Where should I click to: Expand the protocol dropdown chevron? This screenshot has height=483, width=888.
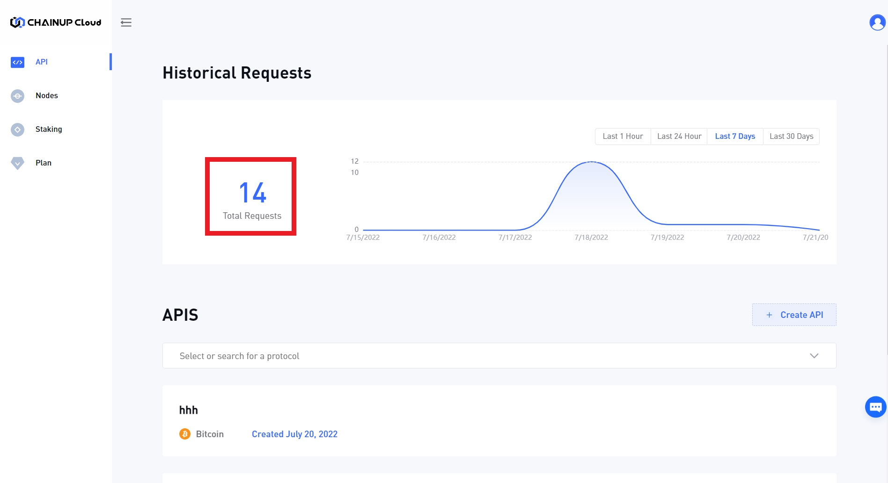coord(814,356)
